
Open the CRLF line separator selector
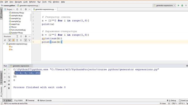(x=174, y=104)
